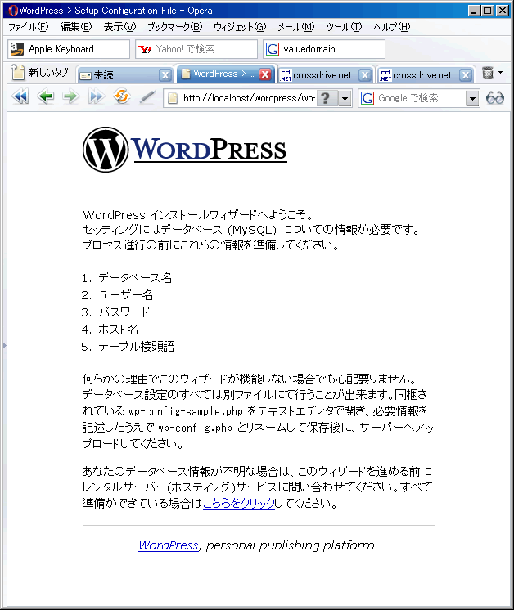Open the Google search engine dropdown arrow
The height and width of the screenshot is (610, 514).
pyautogui.click(x=472, y=98)
